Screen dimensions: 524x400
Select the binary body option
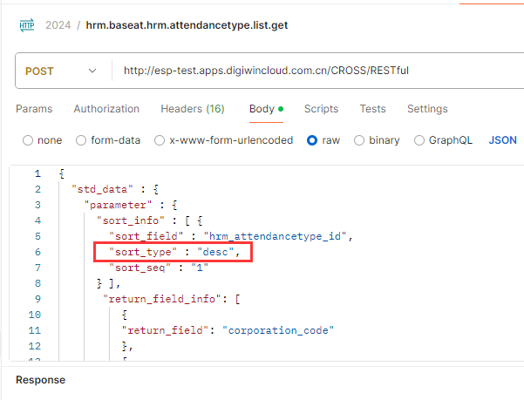click(359, 140)
